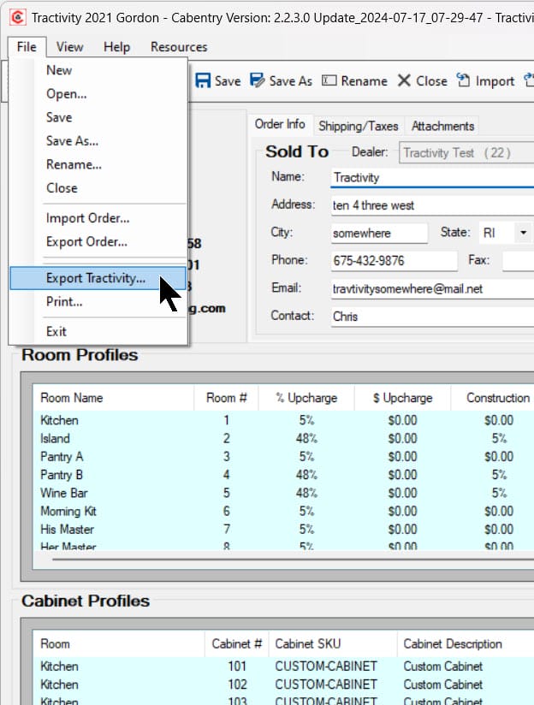Select the Kitchen row in Room Profiles
Screen dimensions: 534x705
[x=283, y=420]
